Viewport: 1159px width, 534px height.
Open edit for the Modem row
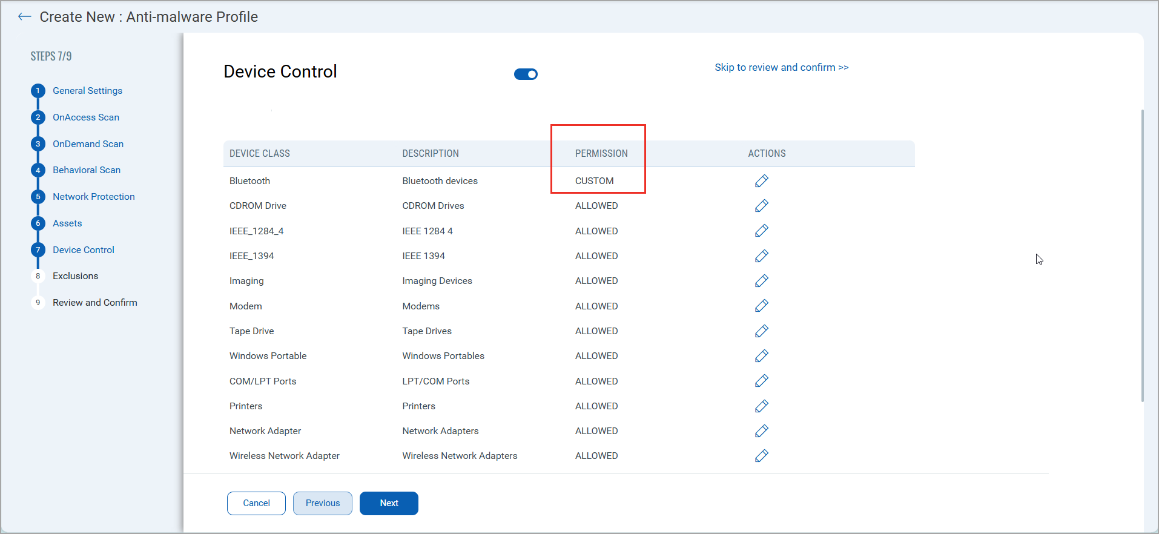click(x=761, y=306)
